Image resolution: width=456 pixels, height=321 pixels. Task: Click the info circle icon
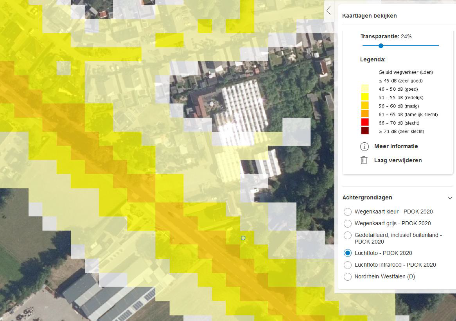pos(364,147)
